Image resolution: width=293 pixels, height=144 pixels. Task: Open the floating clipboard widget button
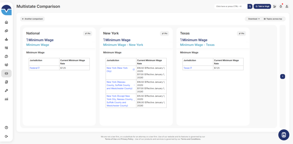284,135
